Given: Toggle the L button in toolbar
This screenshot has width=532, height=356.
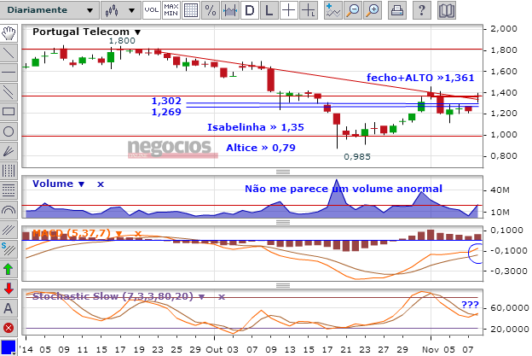Looking at the screenshot, I should pyautogui.click(x=269, y=10).
